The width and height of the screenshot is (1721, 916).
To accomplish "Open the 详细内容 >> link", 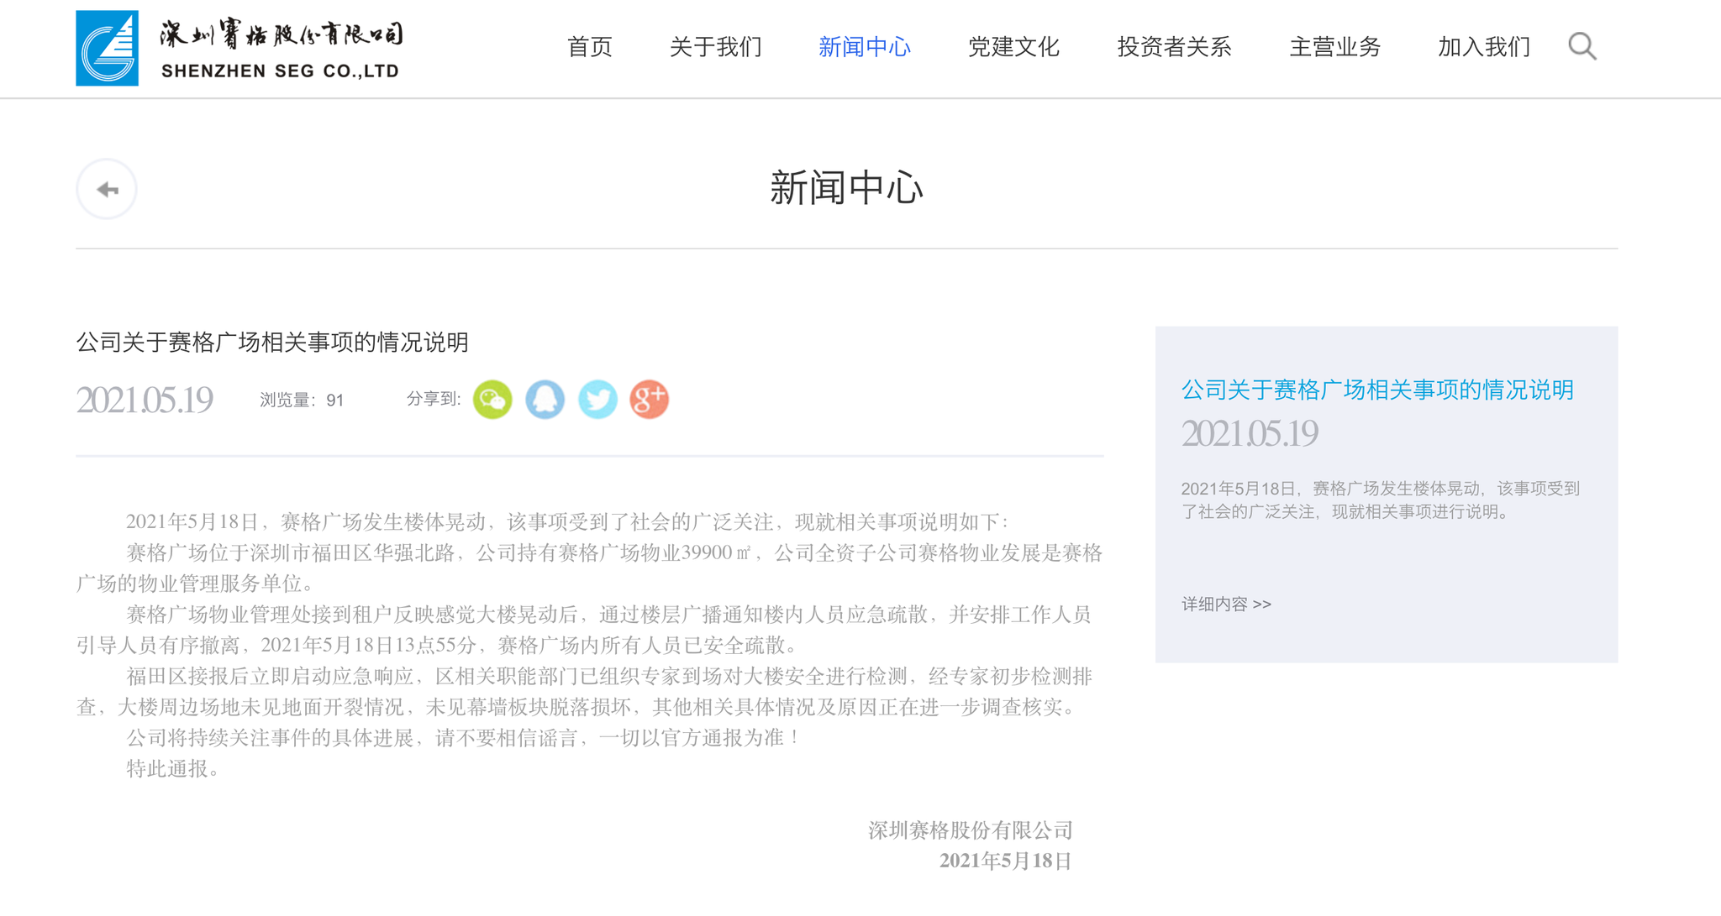I will click(x=1226, y=604).
